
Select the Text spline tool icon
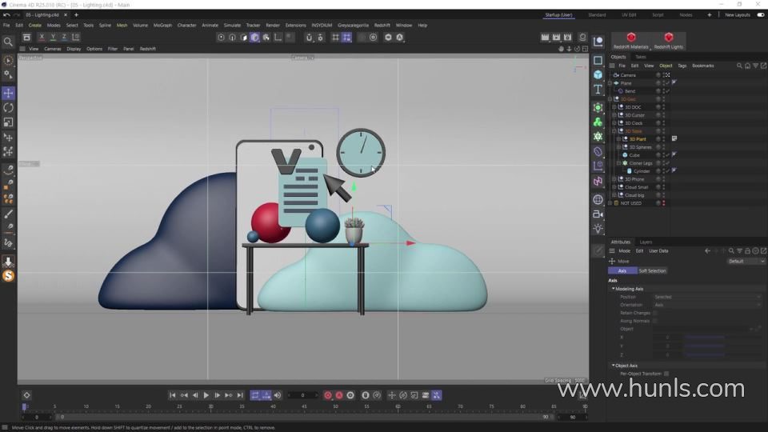coord(598,90)
